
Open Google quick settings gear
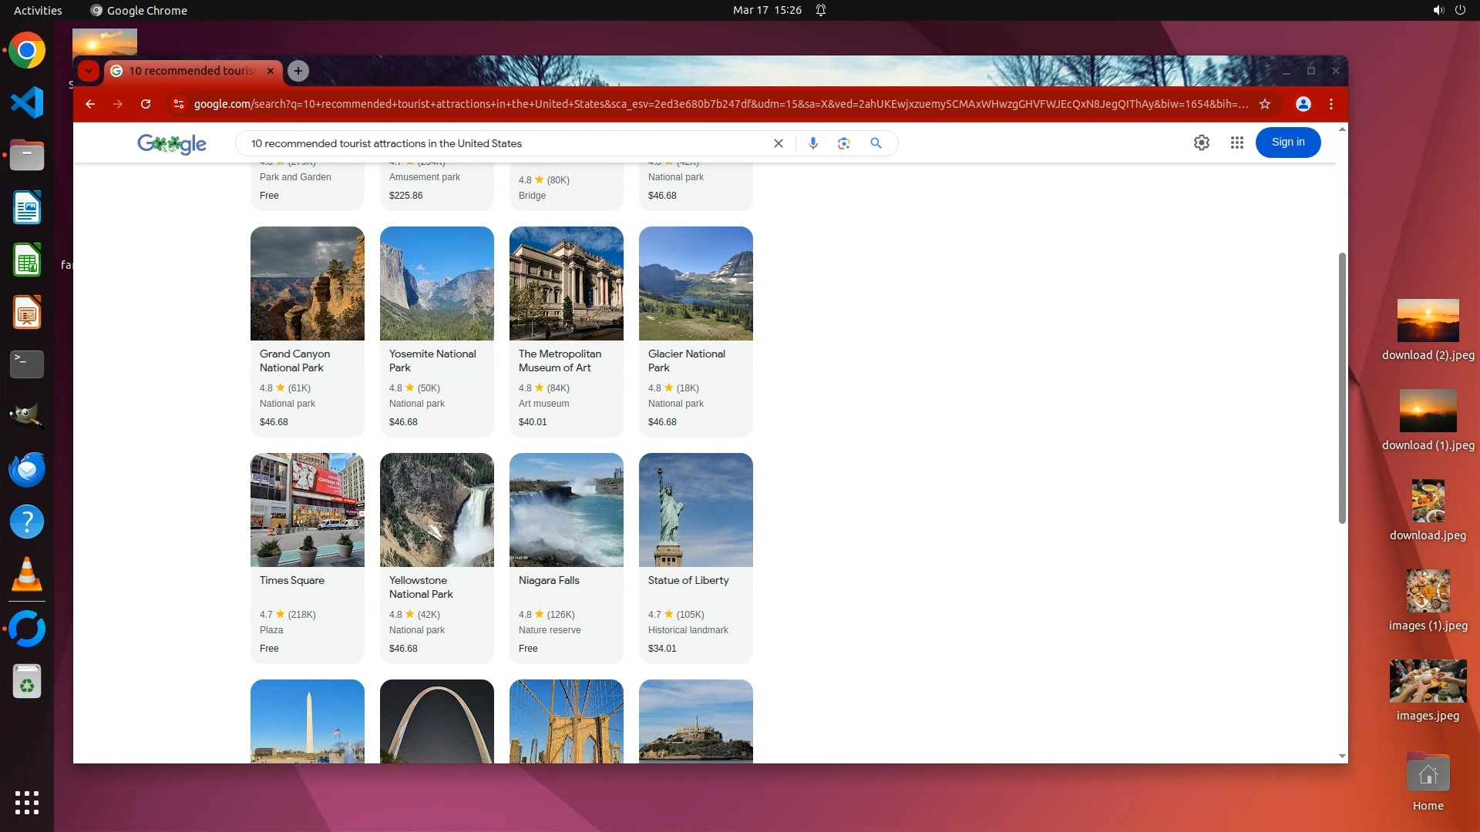coord(1201,143)
